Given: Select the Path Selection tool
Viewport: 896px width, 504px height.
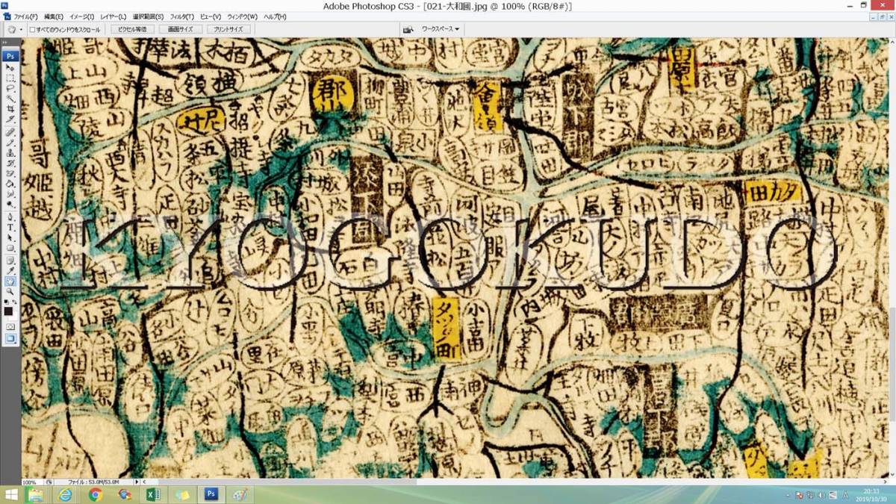Looking at the screenshot, I should tap(10, 237).
